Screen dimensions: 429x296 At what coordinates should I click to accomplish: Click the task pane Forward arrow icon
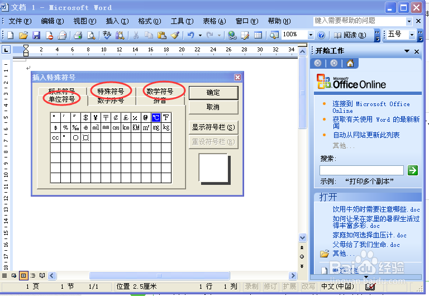click(334, 64)
